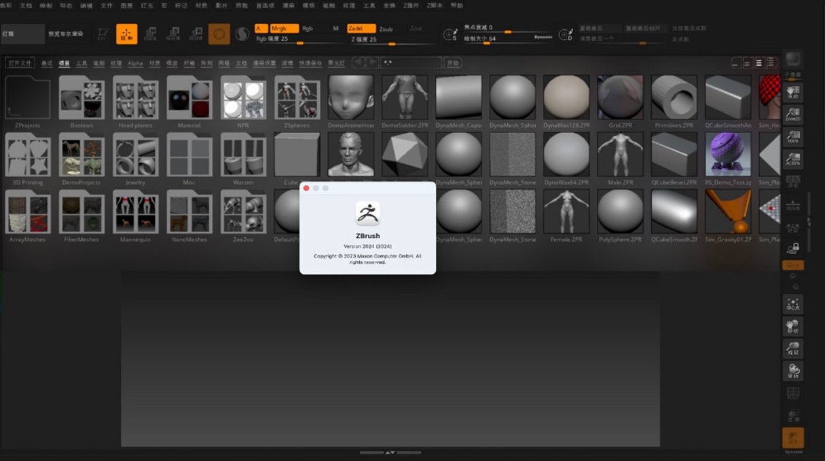Toggle the orange Qvz button
Image resolution: width=825 pixels, height=461 pixels.
[793, 265]
